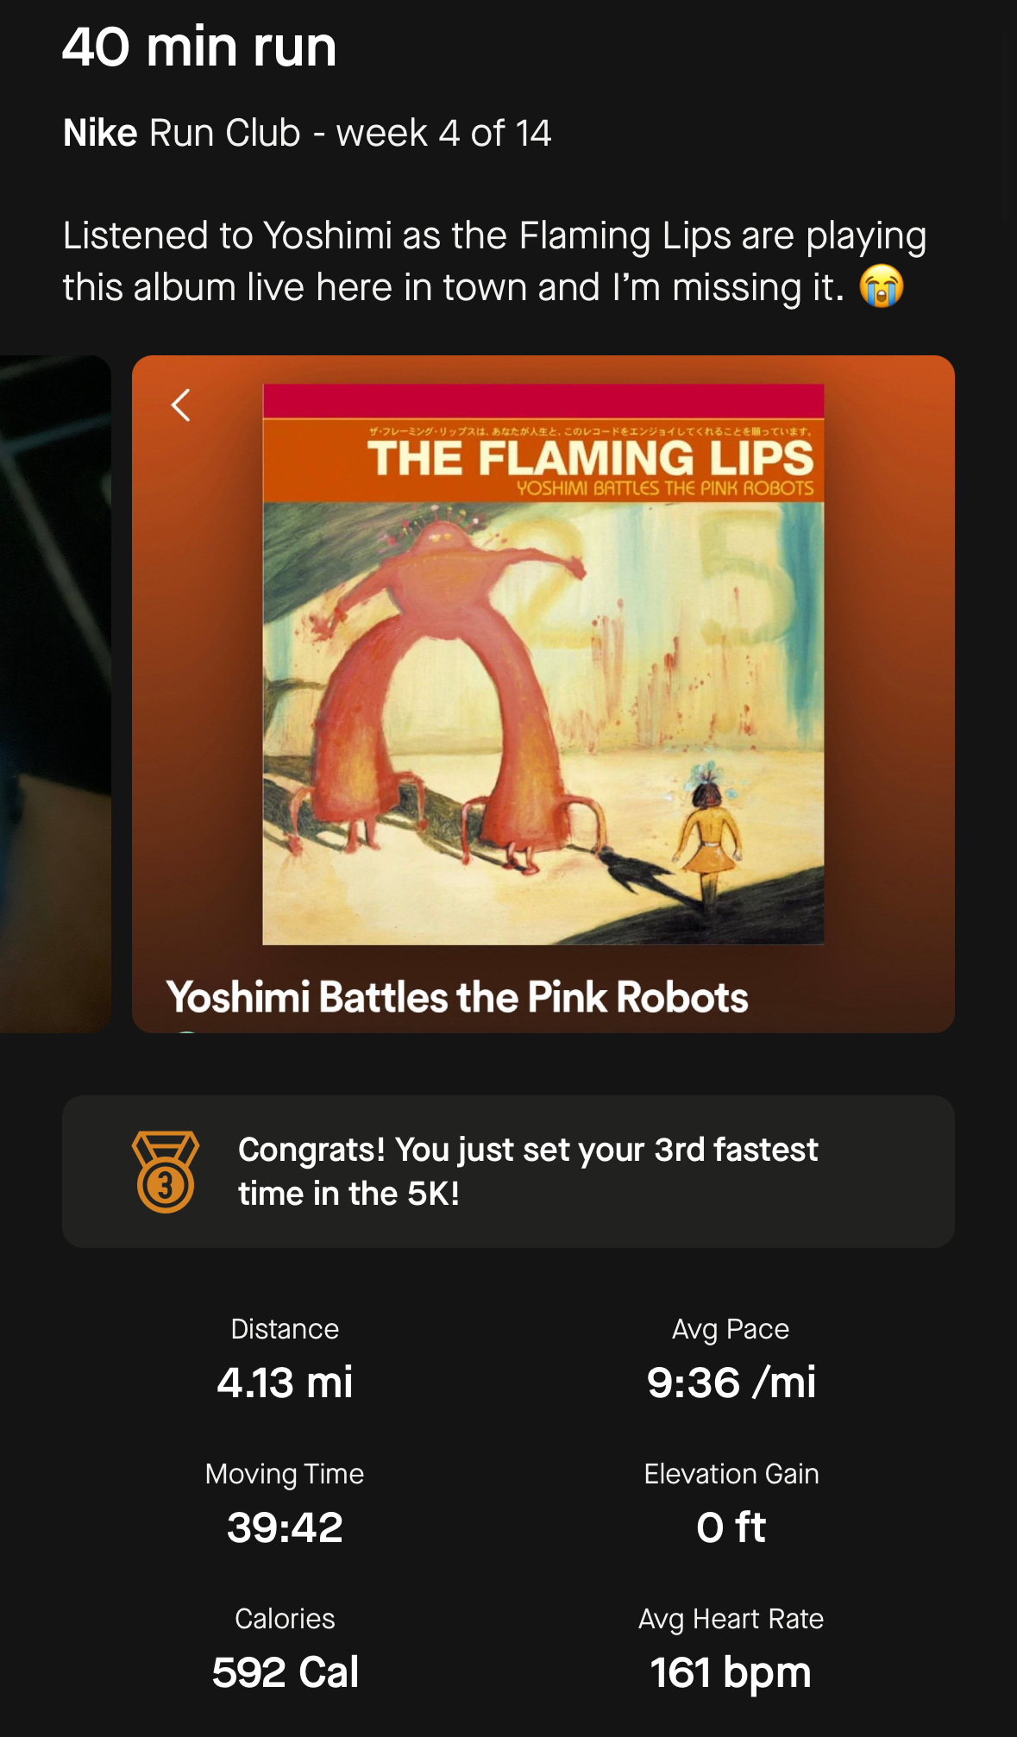This screenshot has height=1737, width=1017.
Task: Select the 9:36 /mi average pace
Action: (731, 1382)
